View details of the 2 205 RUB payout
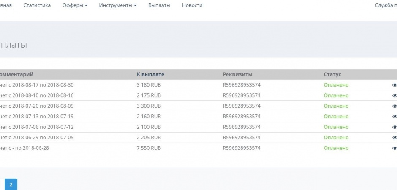 coord(394,138)
